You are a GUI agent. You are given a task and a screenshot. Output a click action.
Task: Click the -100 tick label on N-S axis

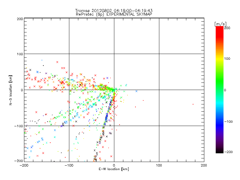coord(19,126)
